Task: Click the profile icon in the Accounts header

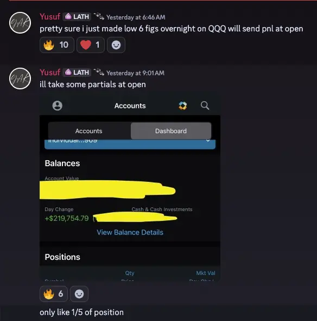Action: (58, 106)
